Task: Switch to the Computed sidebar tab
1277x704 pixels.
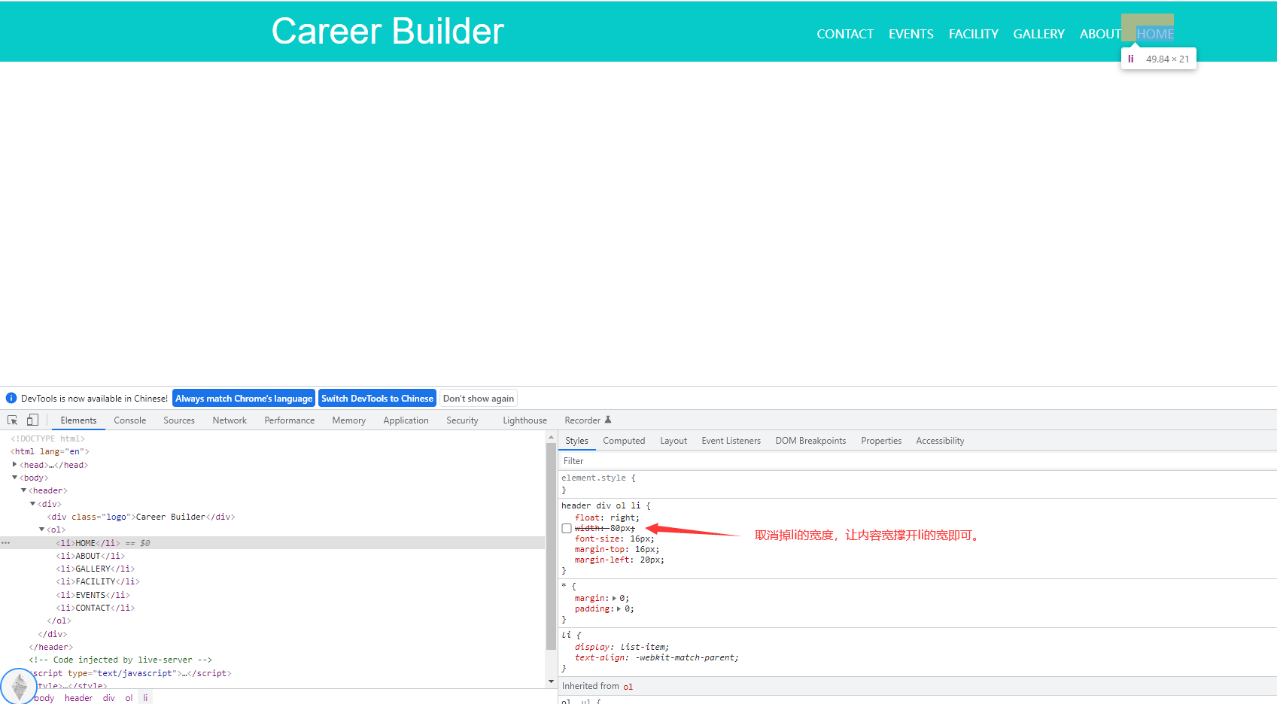Action: (624, 441)
